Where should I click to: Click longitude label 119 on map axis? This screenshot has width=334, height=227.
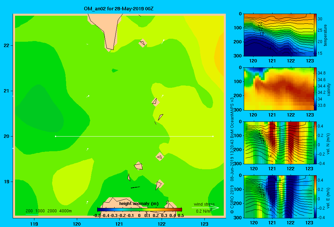pyautogui.click(x=34, y=224)
